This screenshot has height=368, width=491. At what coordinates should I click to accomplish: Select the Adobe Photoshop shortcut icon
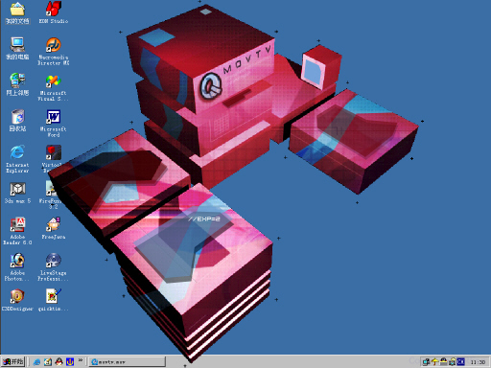pos(17,267)
